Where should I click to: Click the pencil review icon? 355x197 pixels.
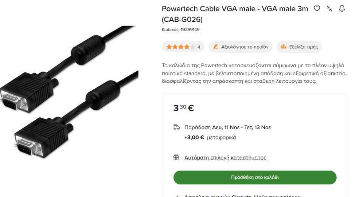(x=216, y=47)
